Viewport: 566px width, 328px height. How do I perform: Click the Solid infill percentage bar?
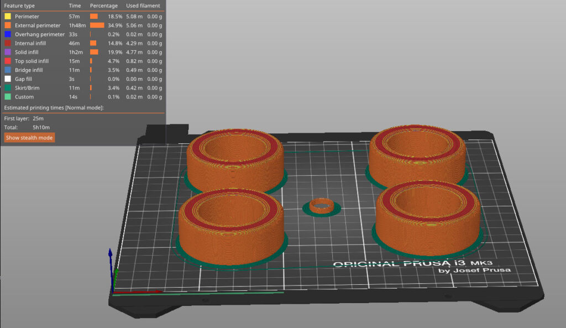click(94, 52)
